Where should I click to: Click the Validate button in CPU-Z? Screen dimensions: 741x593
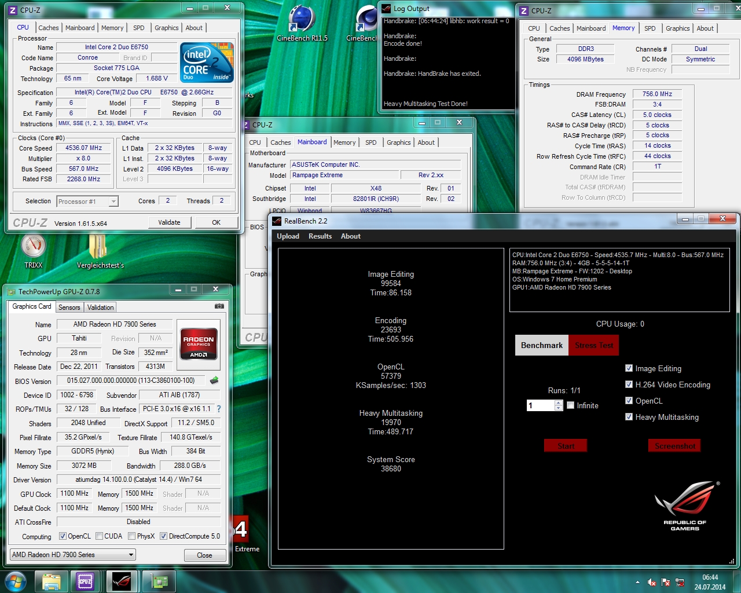click(169, 222)
